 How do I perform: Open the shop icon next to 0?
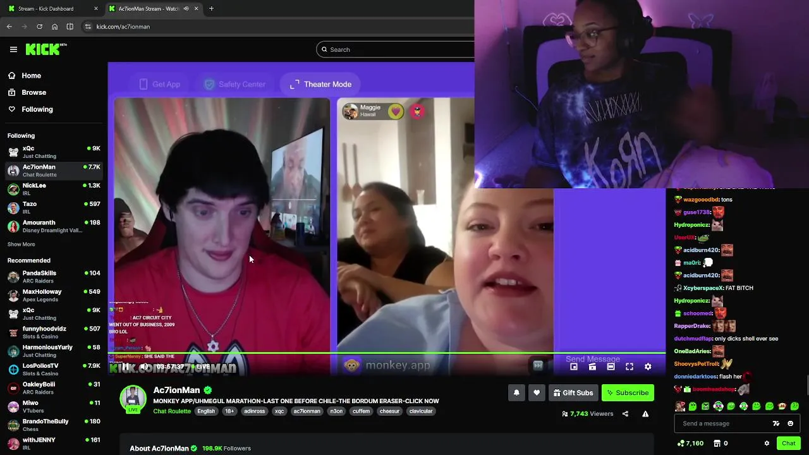click(x=717, y=443)
